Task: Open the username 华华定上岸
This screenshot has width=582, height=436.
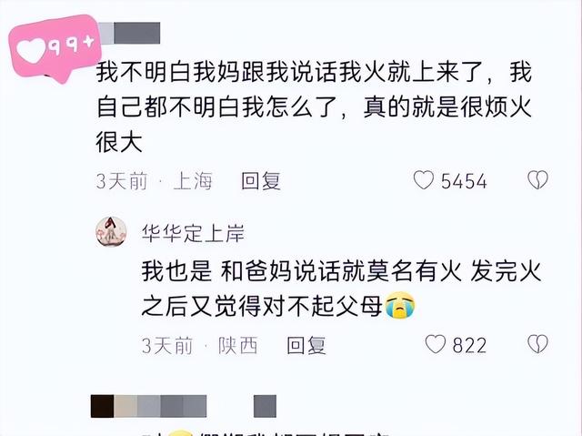Action: tap(193, 234)
